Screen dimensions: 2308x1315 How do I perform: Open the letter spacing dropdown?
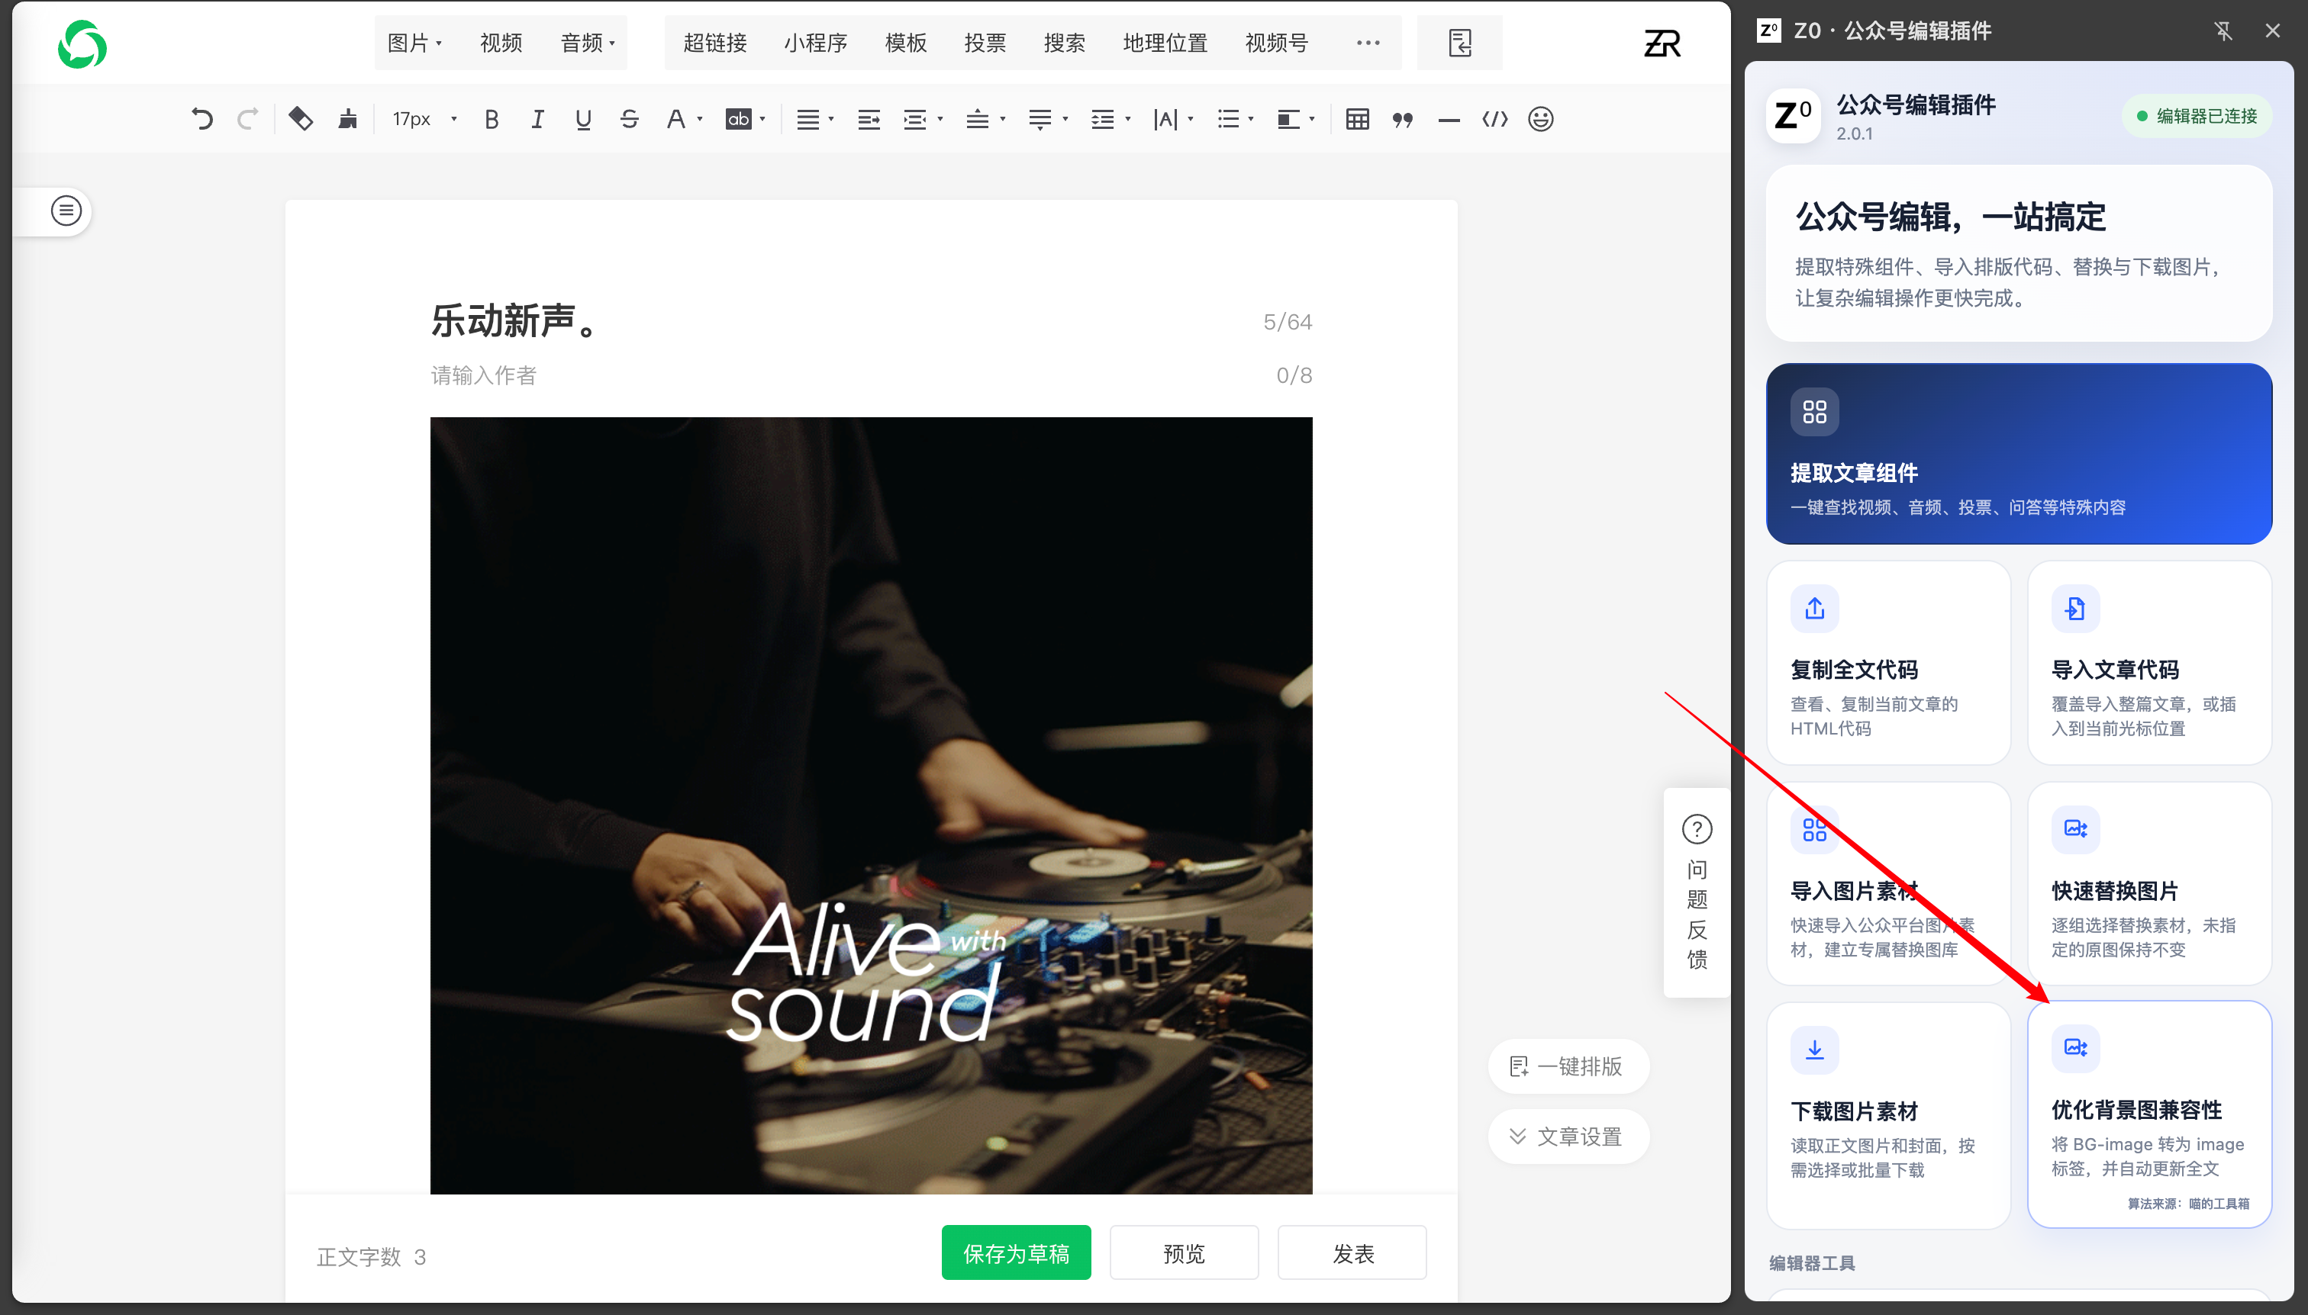coord(1190,119)
